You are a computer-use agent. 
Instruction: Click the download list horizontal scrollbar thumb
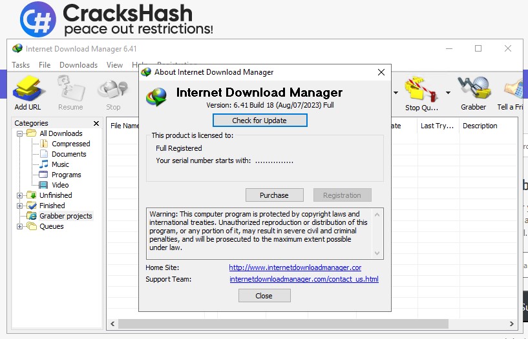(283, 324)
